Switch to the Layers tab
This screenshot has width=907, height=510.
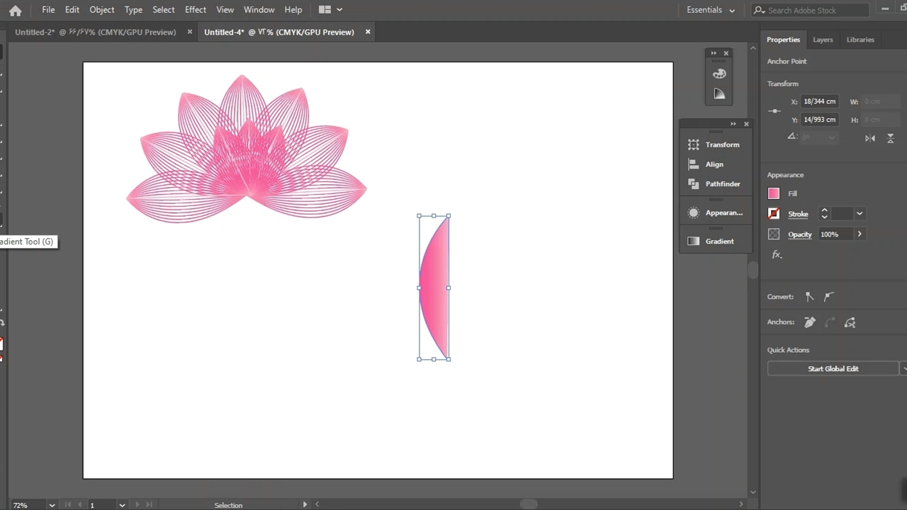click(823, 40)
